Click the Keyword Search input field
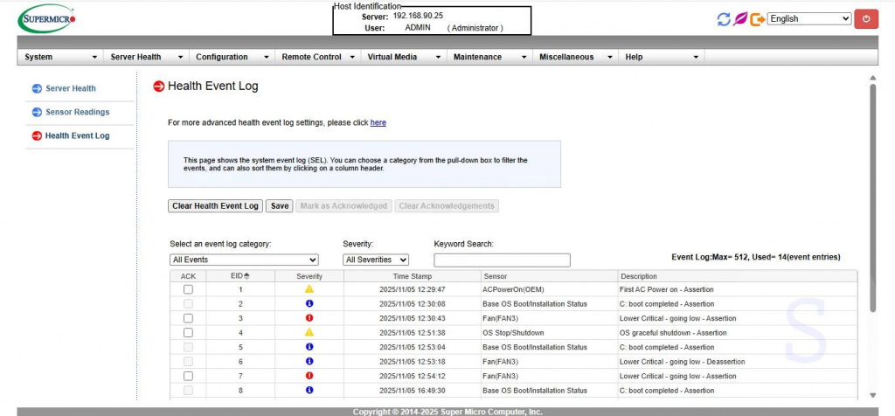895x416 pixels. pos(502,260)
